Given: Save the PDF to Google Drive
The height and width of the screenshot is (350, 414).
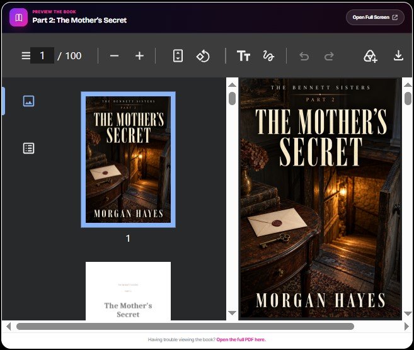Looking at the screenshot, I should [371, 56].
